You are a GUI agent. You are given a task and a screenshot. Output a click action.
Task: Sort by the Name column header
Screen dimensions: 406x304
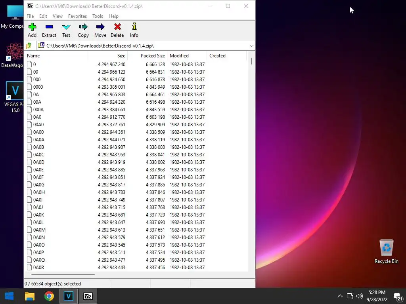56,55
